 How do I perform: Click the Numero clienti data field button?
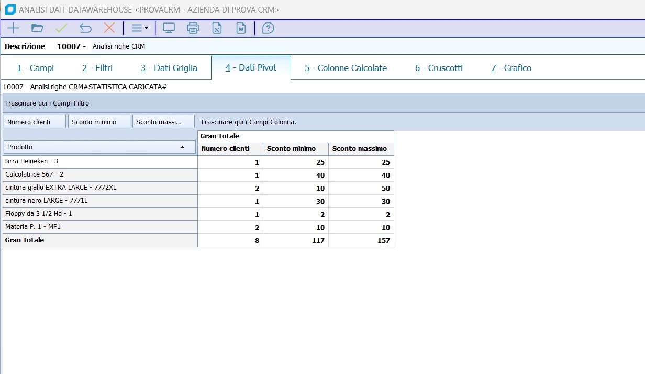tap(35, 122)
